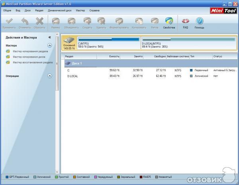The width and height of the screenshot is (239, 185).
Task: Open Help (Помощь) question mark icon
Action: [200, 21]
